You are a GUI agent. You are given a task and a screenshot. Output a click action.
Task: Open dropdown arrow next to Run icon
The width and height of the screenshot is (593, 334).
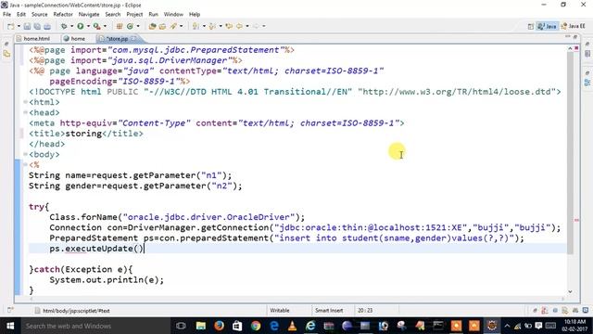click(x=88, y=26)
